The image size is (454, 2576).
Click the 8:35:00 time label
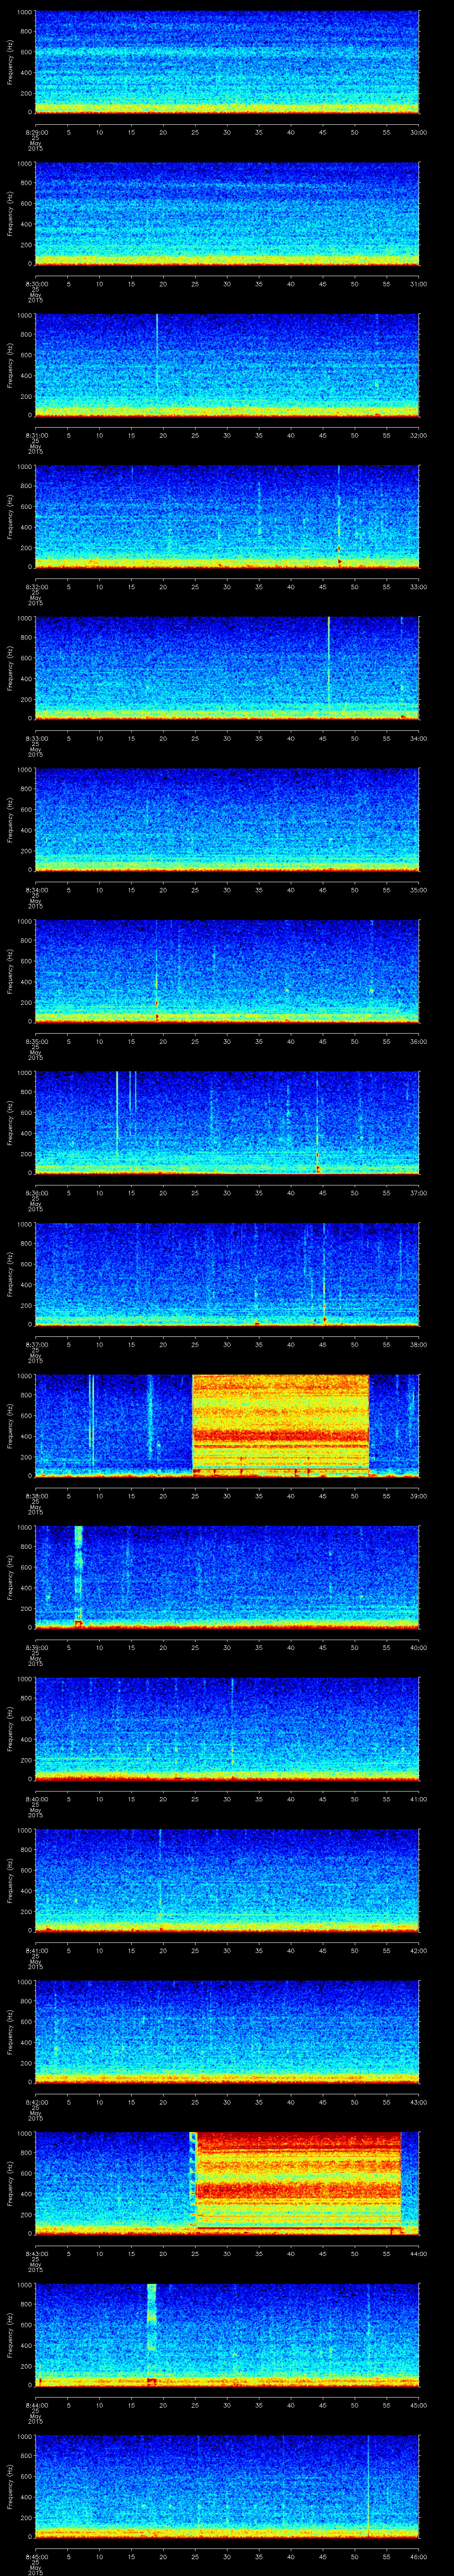tap(35, 1042)
